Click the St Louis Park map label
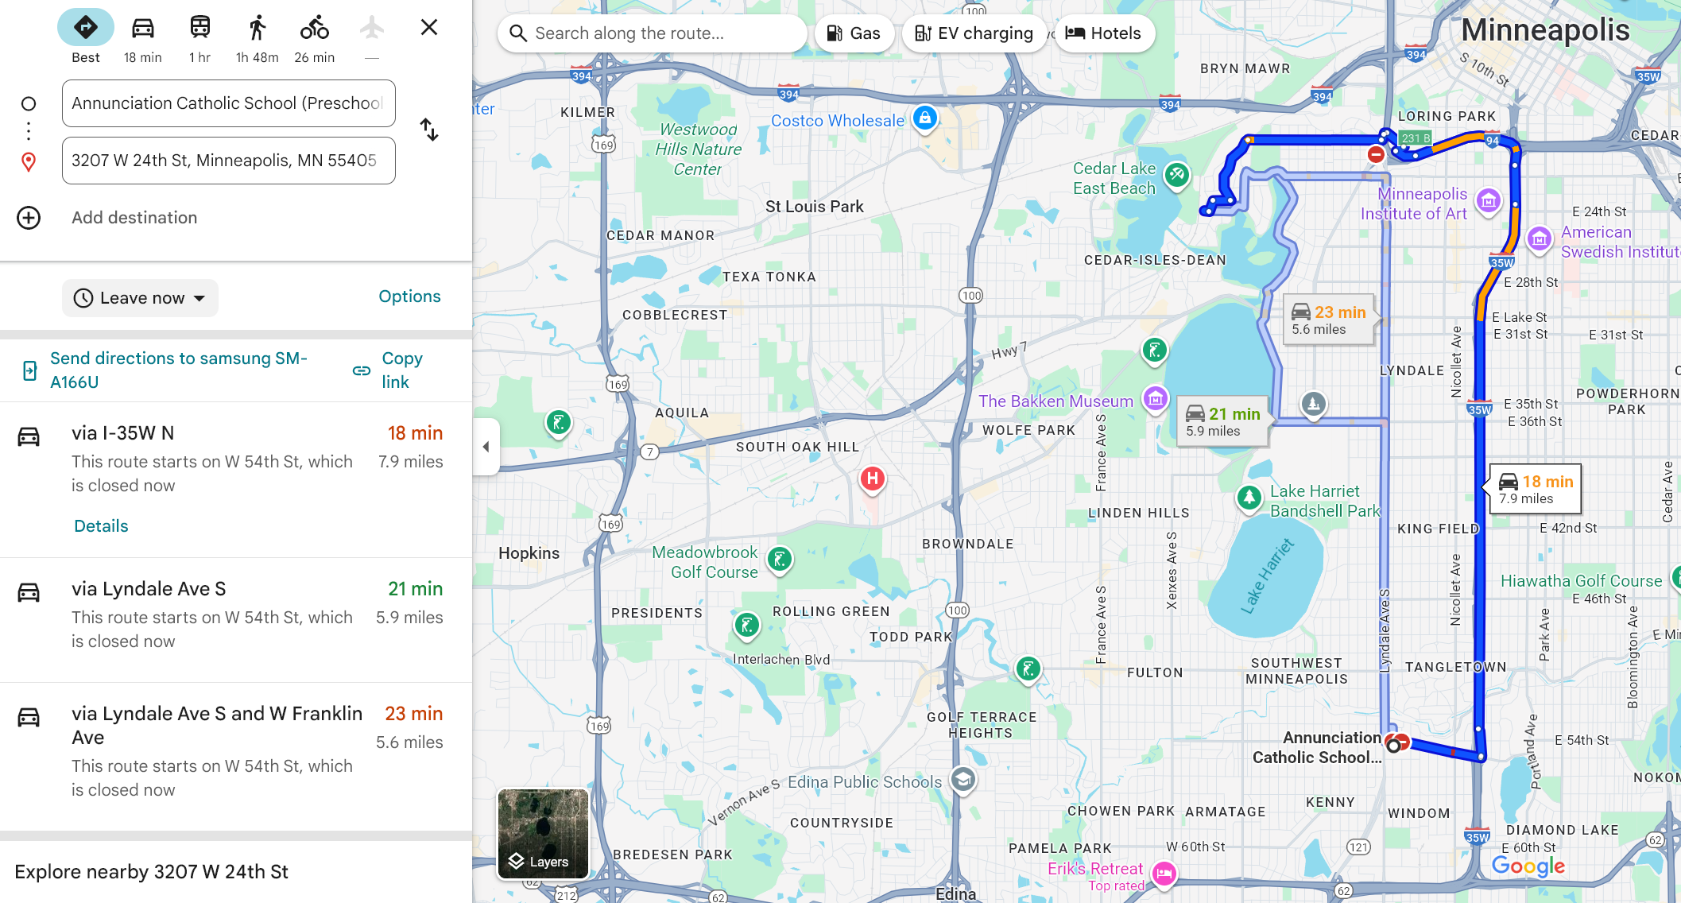Viewport: 1681px width, 903px height. click(815, 207)
